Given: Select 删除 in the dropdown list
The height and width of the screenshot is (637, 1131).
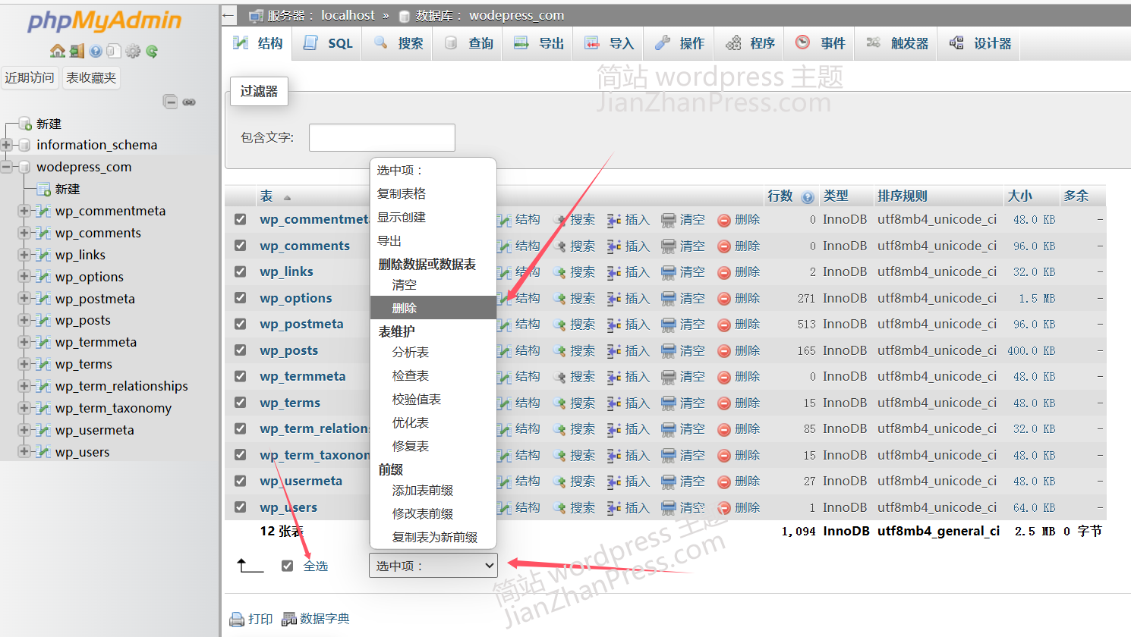Looking at the screenshot, I should pos(405,308).
